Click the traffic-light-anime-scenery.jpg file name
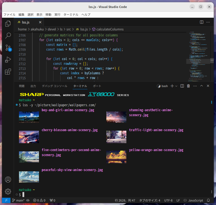This screenshot has width=216, height=205. click(156, 130)
